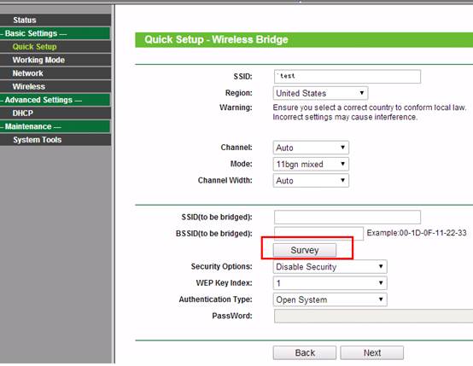Open the WEP Key Index dropdown

tap(330, 283)
